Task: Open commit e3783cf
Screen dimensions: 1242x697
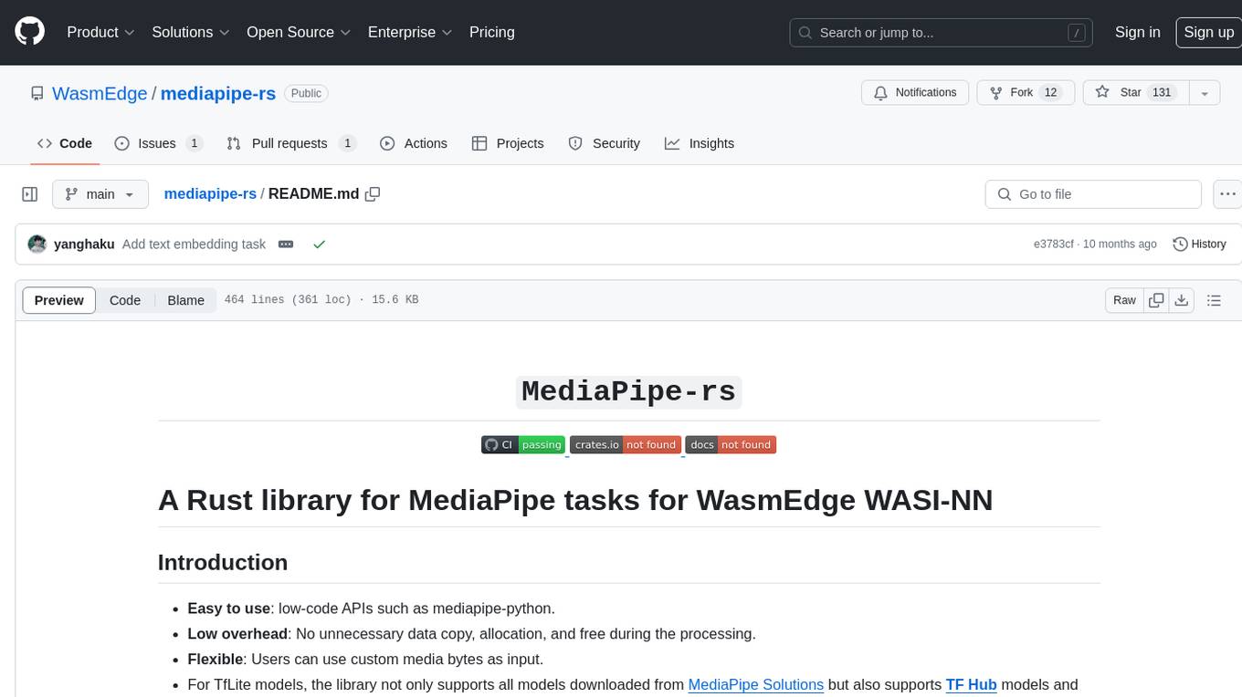Action: coord(1053,244)
